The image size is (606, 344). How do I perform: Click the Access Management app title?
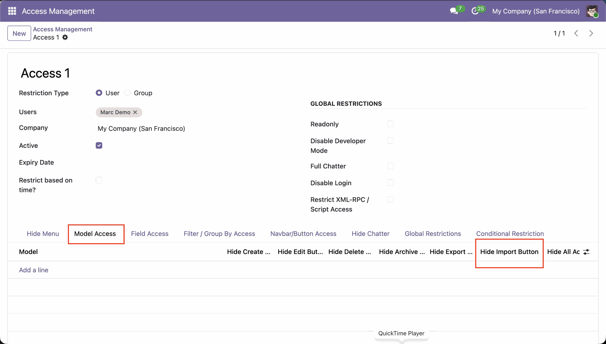pos(58,11)
